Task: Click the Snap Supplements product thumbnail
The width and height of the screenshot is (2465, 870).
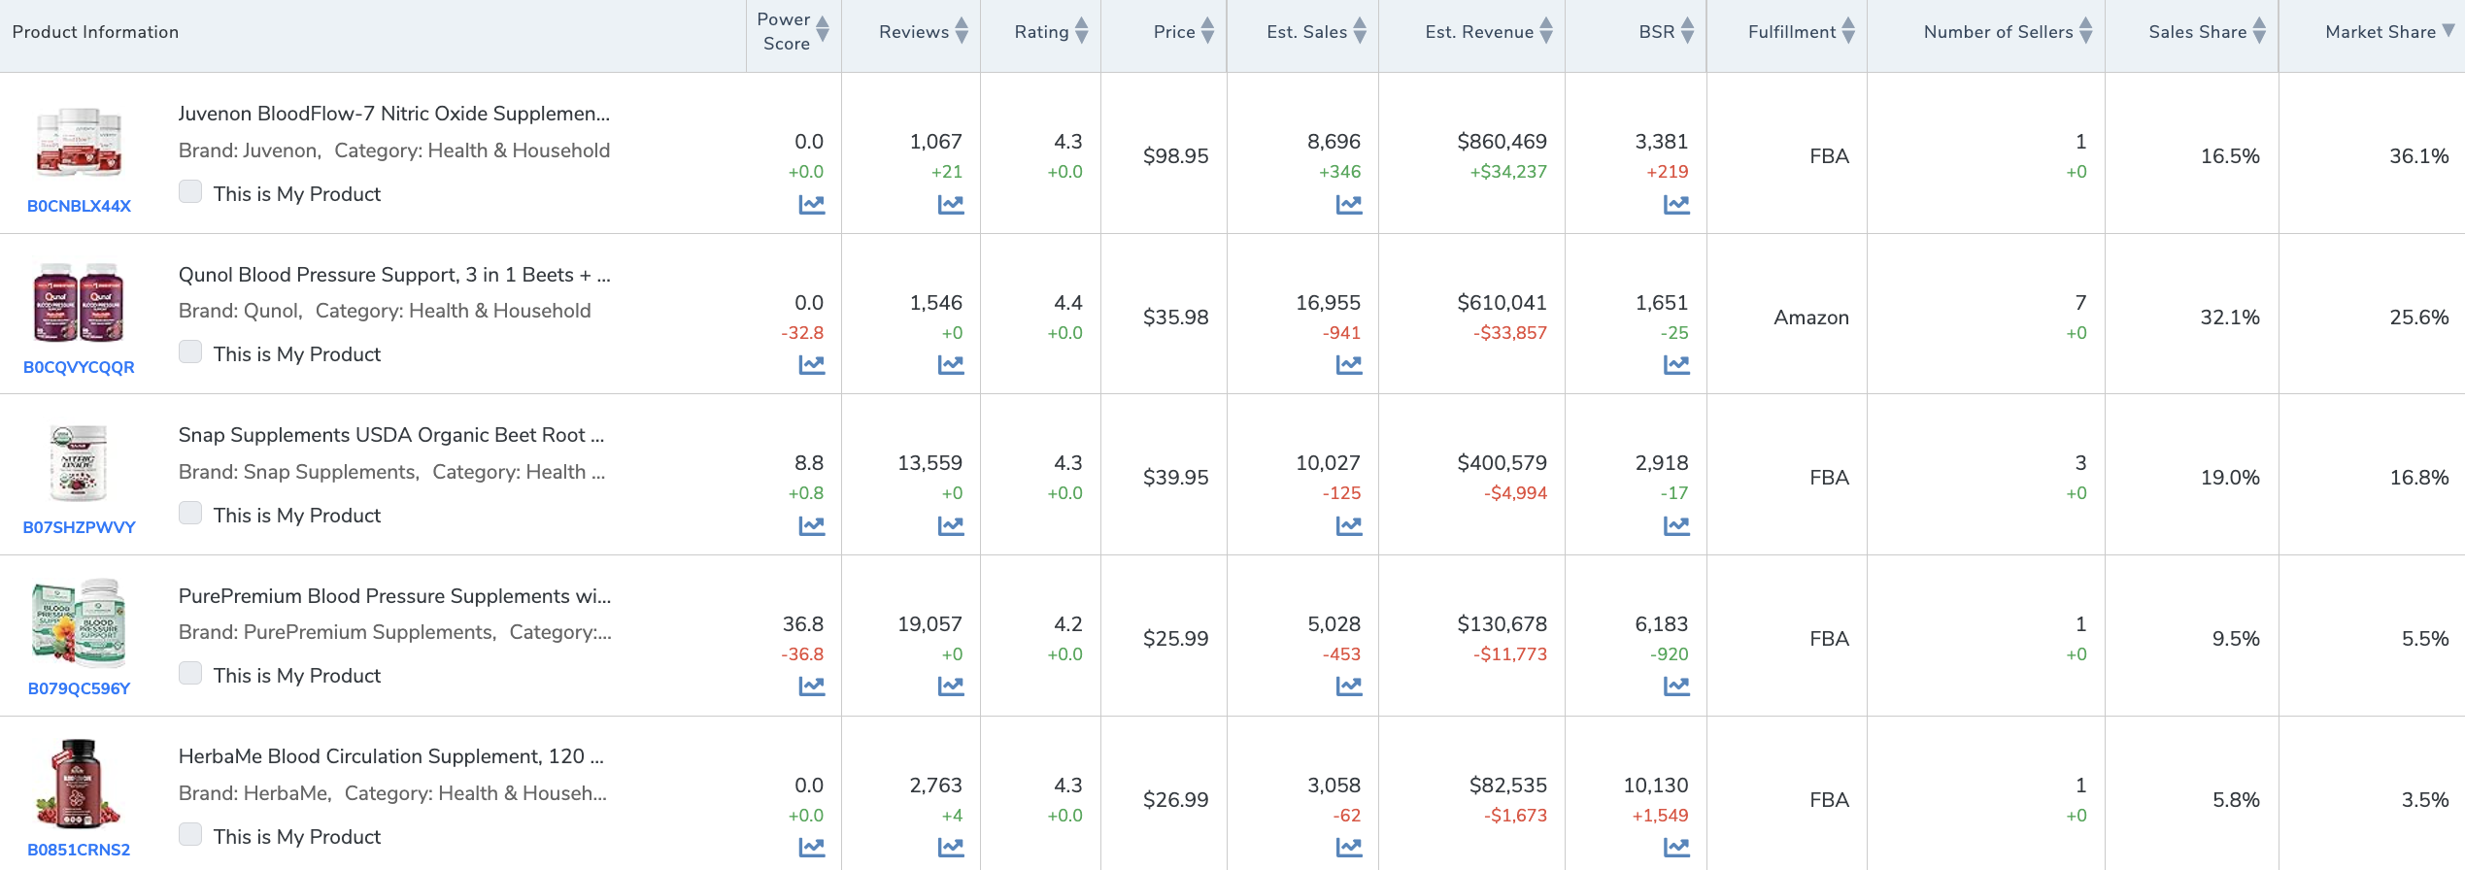Action: [79, 463]
